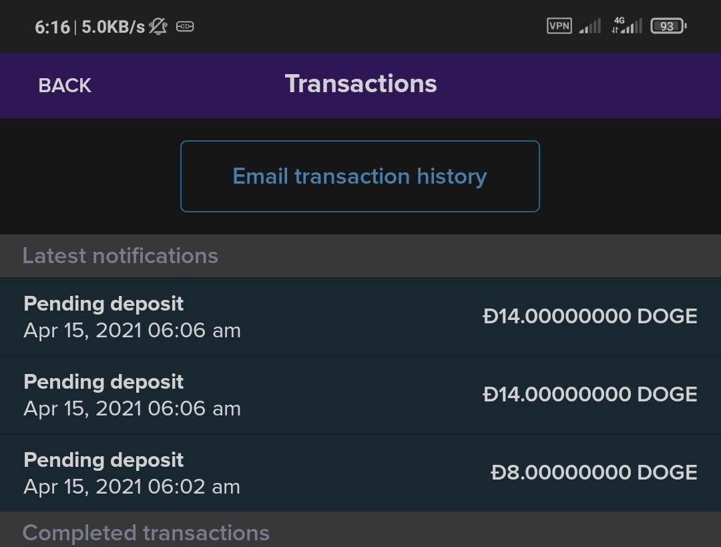721x547 pixels.
Task: Tap the first SIM signal bars icon
Action: [590, 26]
